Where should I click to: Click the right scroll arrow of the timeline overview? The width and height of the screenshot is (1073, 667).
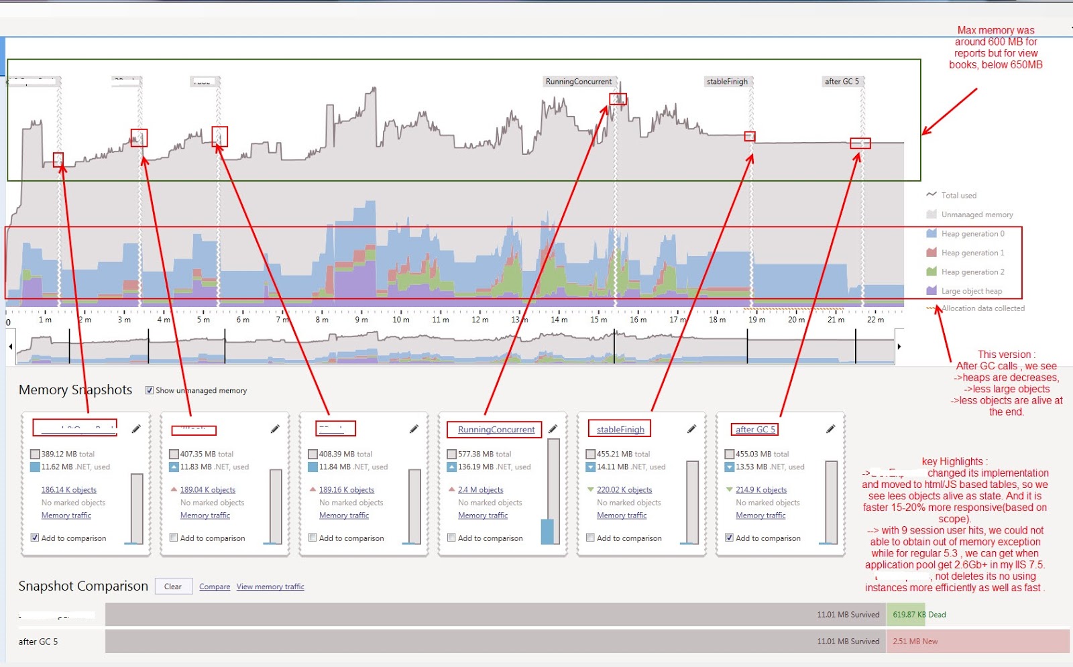899,347
